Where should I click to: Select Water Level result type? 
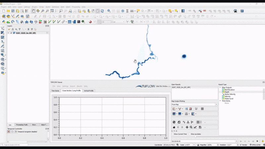[229, 98]
